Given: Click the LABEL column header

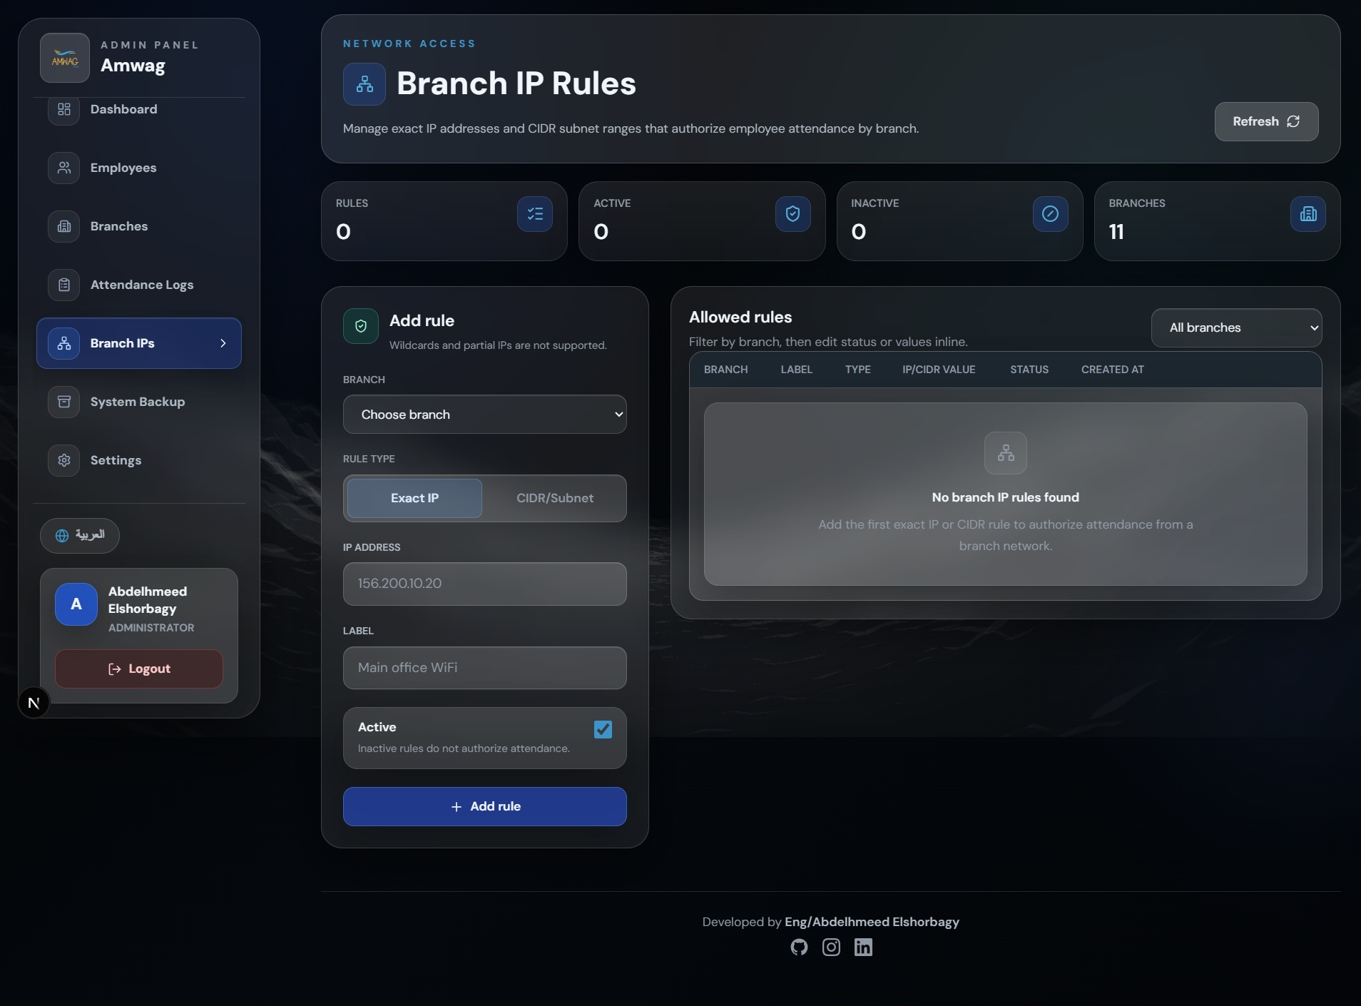Looking at the screenshot, I should pos(796,370).
